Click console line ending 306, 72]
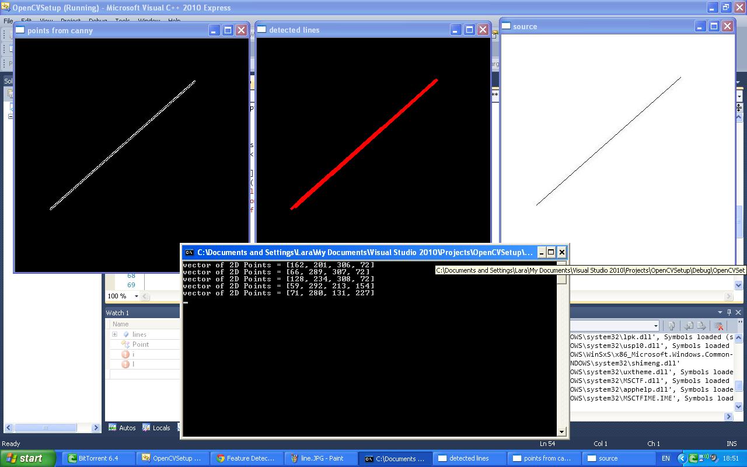The image size is (747, 467). 279,265
